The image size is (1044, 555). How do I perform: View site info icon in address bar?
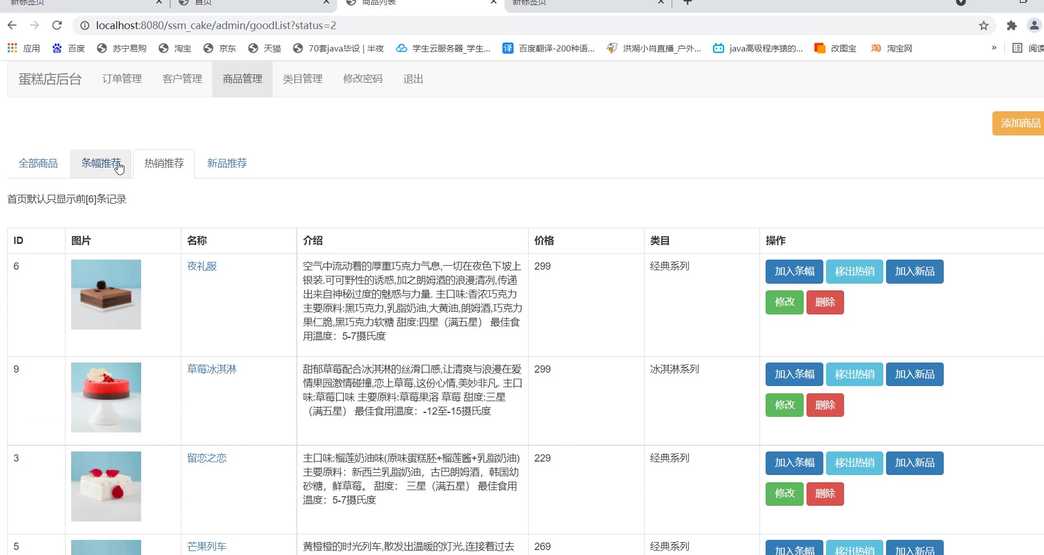click(85, 25)
